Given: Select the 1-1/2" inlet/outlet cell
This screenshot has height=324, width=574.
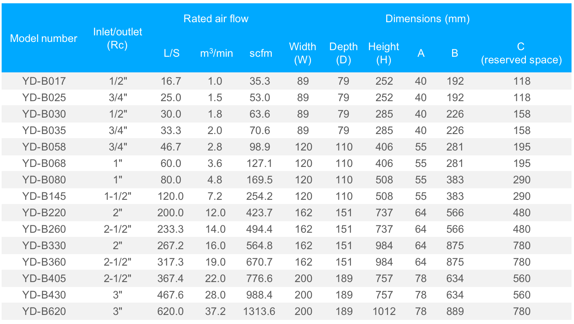Looking at the screenshot, I should [118, 196].
